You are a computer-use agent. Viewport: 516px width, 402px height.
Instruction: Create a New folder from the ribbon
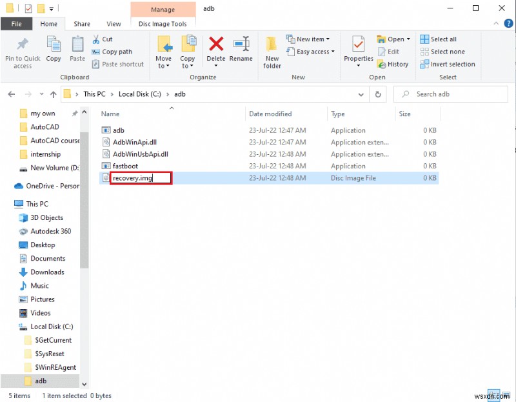coord(272,52)
